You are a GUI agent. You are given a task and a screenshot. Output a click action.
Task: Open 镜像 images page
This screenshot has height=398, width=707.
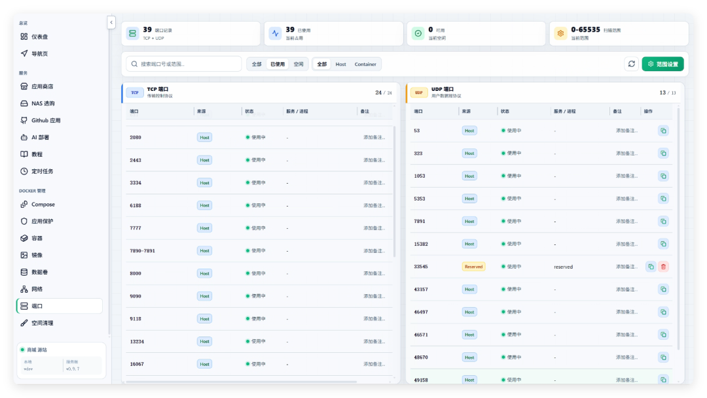pyautogui.click(x=59, y=256)
